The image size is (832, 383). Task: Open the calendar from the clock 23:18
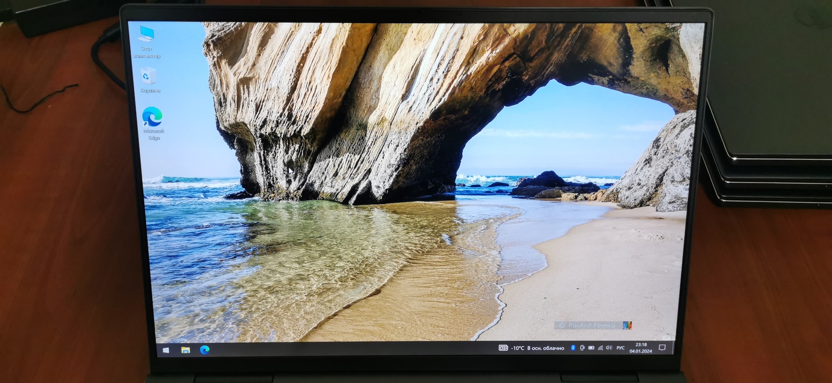coord(641,348)
